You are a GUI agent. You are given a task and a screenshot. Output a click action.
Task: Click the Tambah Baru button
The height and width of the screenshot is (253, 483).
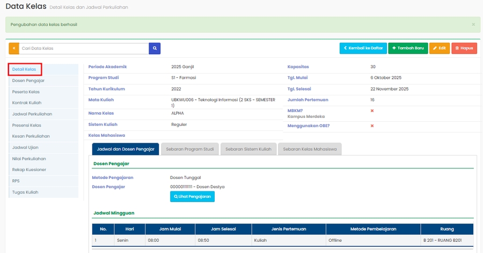[x=408, y=48]
